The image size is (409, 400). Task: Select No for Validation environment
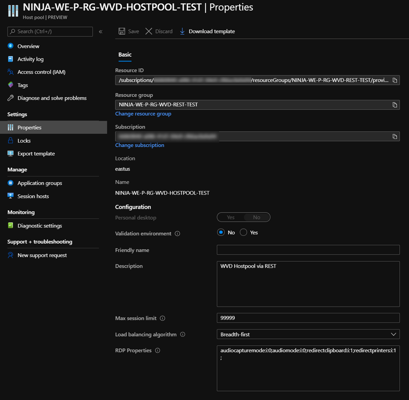(221, 232)
